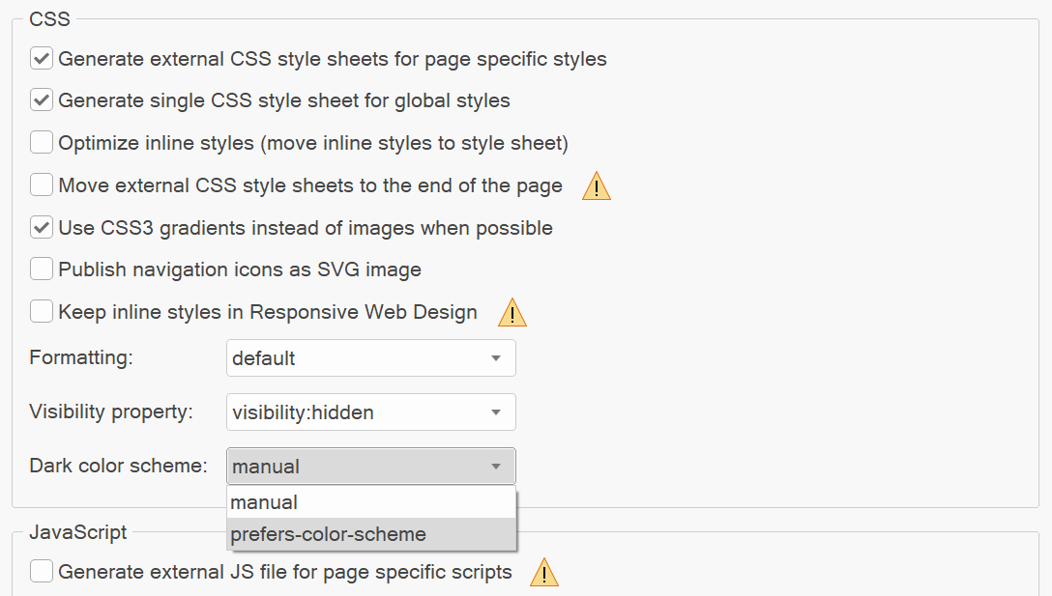
Task: Click the Formatting label text
Action: pyautogui.click(x=81, y=357)
